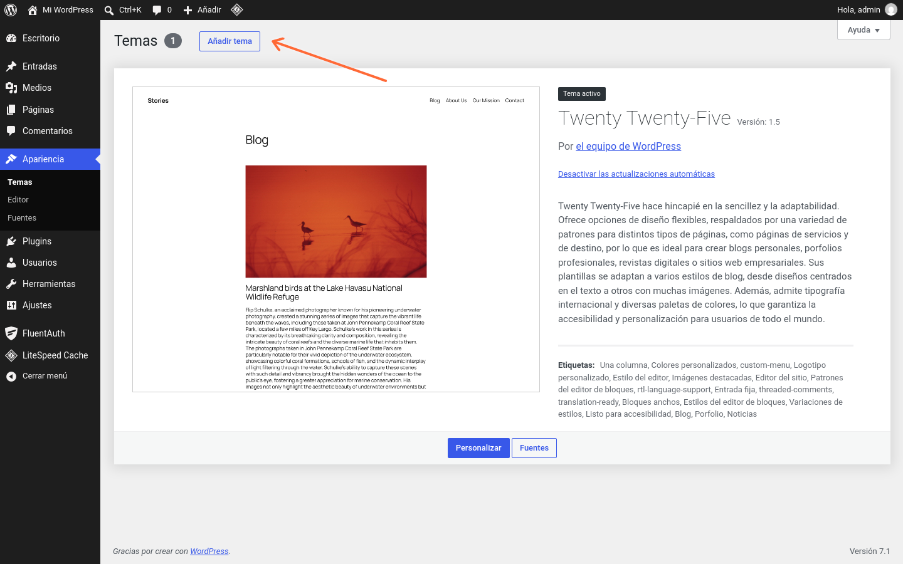The height and width of the screenshot is (564, 903).
Task: Click the home icon for Mi WordPress
Action: pos(33,10)
